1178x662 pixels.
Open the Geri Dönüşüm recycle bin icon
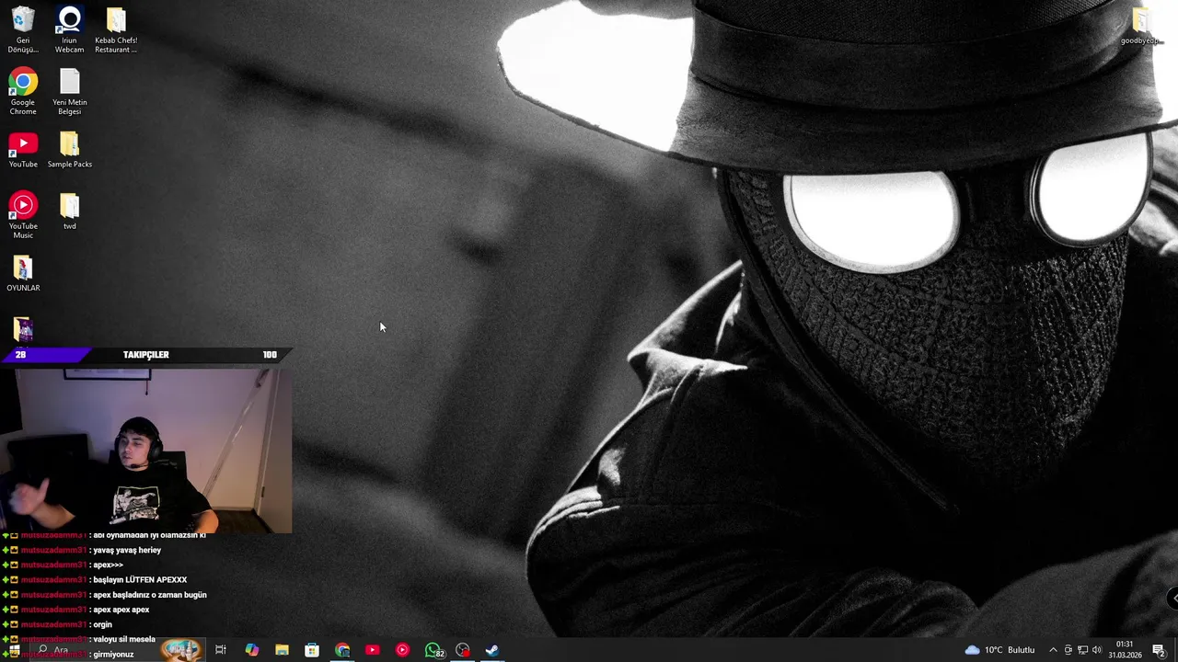[x=23, y=29]
